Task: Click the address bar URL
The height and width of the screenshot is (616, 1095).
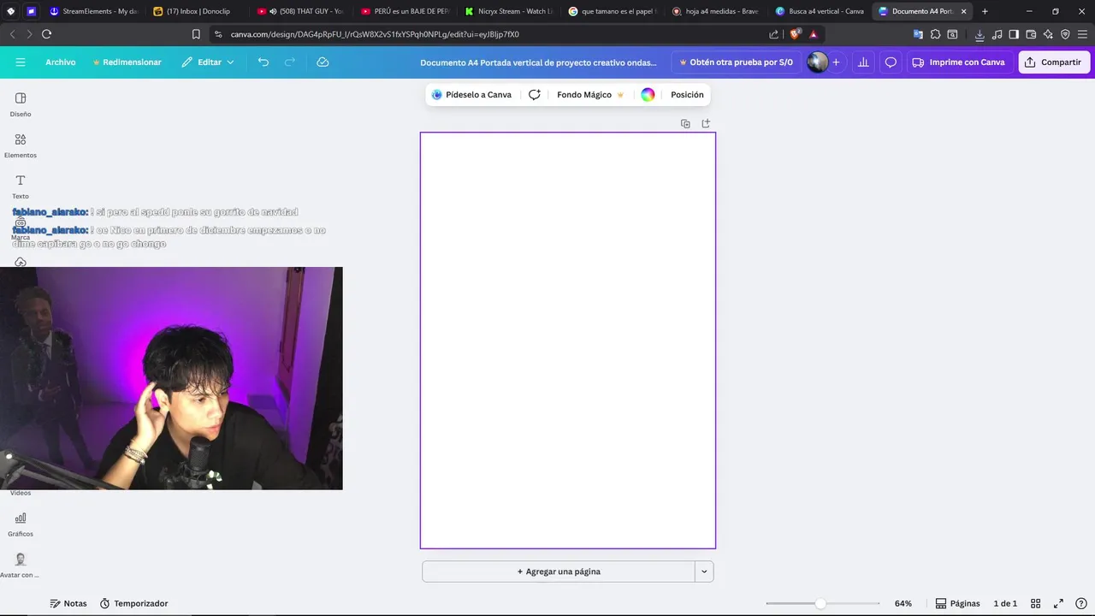Action: click(375, 34)
